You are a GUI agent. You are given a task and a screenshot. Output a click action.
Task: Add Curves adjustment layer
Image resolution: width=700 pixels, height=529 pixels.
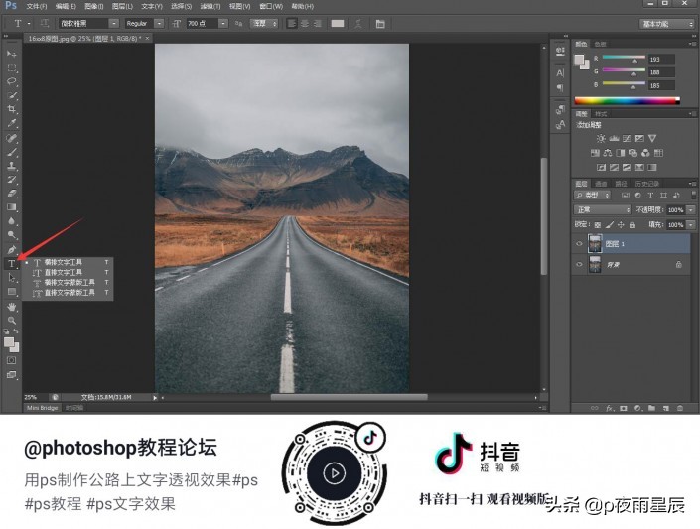tap(627, 138)
